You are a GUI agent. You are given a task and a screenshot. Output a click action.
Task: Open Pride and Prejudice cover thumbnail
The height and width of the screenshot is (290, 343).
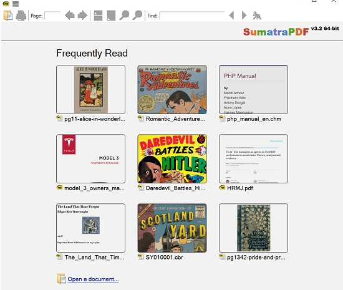pyautogui.click(x=254, y=228)
